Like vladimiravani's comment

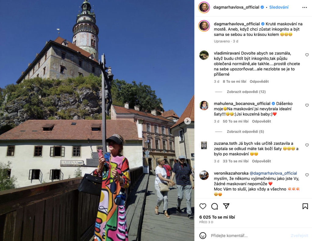pos(307,55)
